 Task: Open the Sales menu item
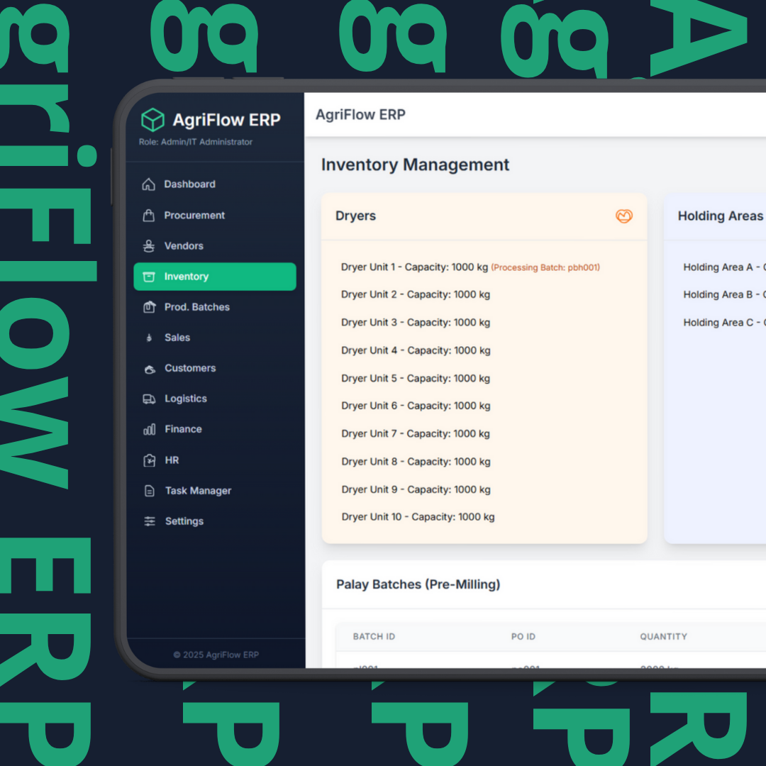click(177, 338)
